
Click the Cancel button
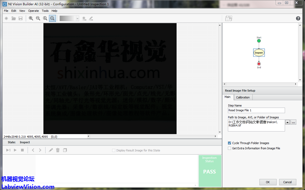pyautogui.click(x=287, y=182)
